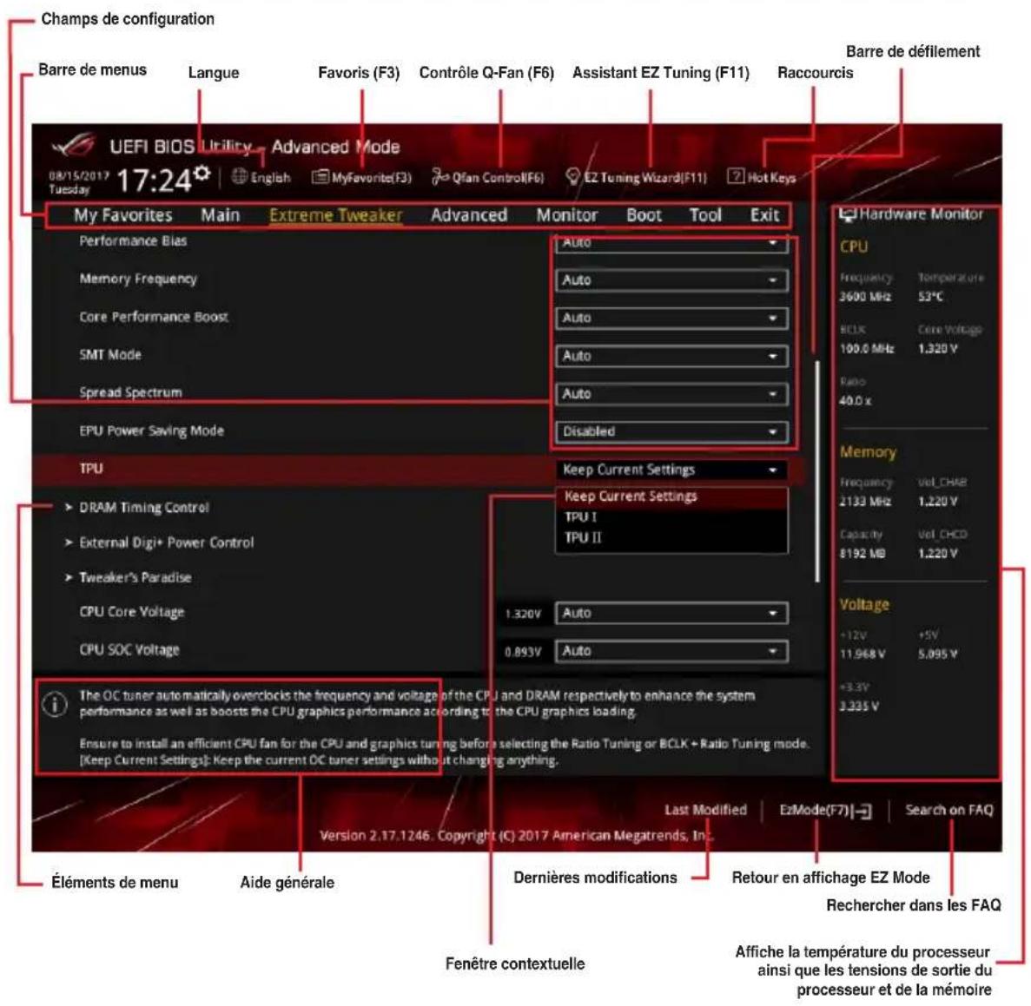Screen dimensions: 1031x1006
Task: Open the SMT Mode dropdown
Action: tap(671, 356)
